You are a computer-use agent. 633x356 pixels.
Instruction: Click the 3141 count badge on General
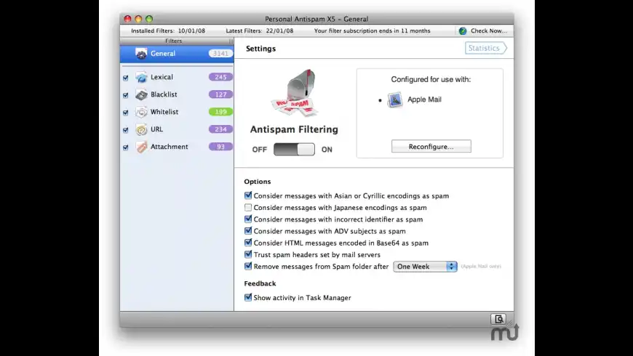pyautogui.click(x=220, y=53)
